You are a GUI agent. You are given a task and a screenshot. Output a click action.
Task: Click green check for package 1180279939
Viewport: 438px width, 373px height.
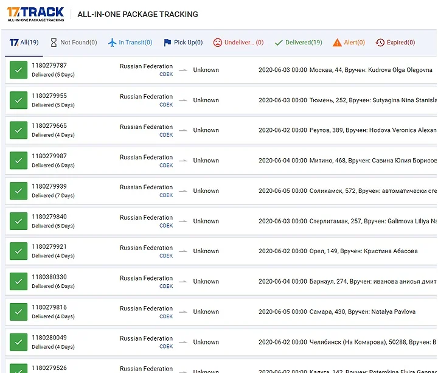pyautogui.click(x=18, y=191)
